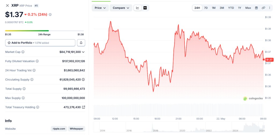275x135 pixels.
Task: Click the volume bars area
Action: 179,110
